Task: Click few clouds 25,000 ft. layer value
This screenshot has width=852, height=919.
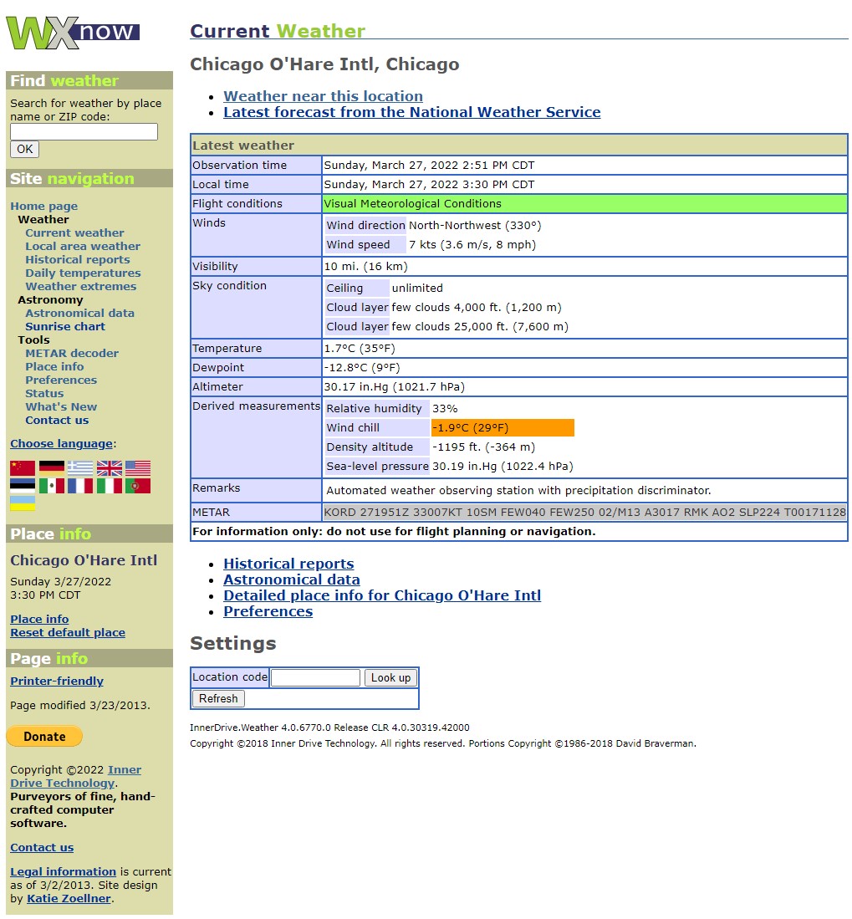Action: point(480,327)
